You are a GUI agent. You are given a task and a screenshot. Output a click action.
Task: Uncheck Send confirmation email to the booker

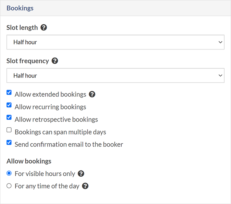[9, 143]
